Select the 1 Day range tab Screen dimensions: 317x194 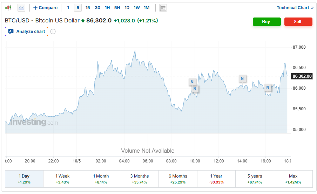[x=24, y=179]
